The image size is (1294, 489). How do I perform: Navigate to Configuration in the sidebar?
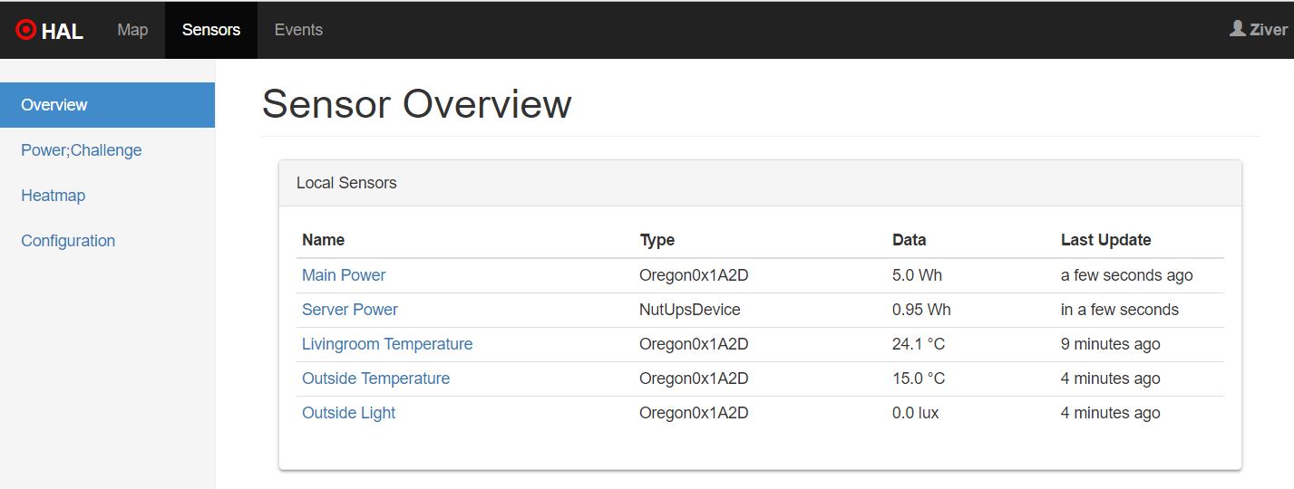[x=68, y=241]
